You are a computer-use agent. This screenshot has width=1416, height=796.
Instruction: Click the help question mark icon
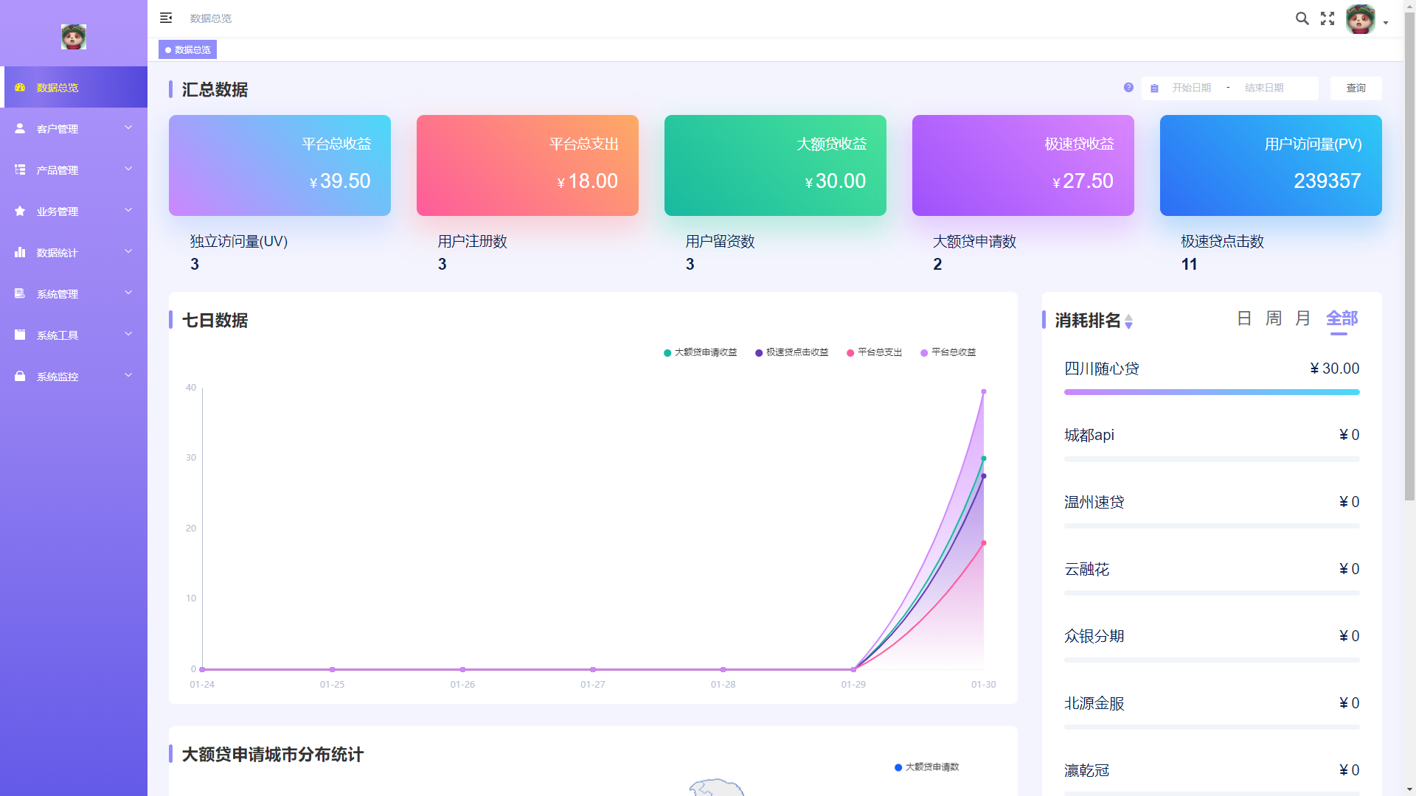point(1128,87)
